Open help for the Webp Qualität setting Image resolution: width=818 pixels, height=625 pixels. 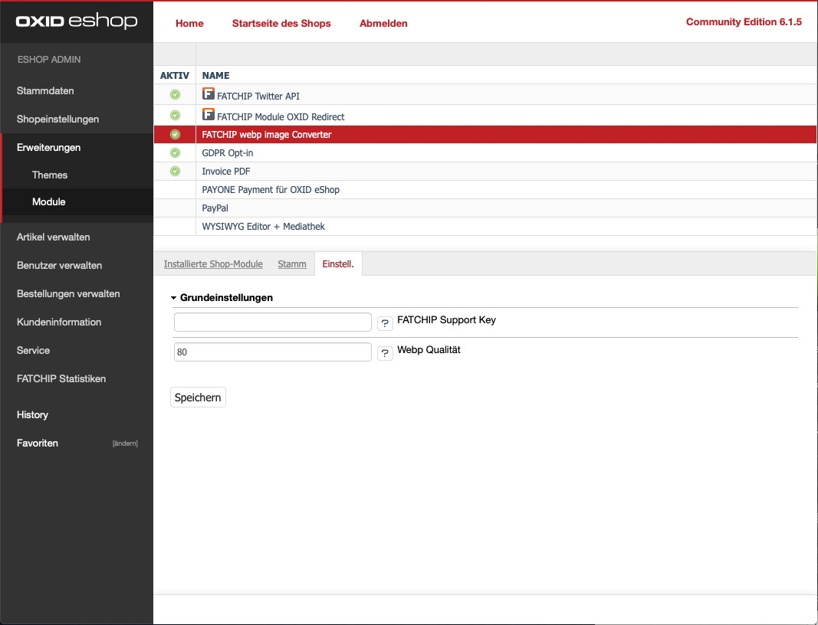pos(384,352)
